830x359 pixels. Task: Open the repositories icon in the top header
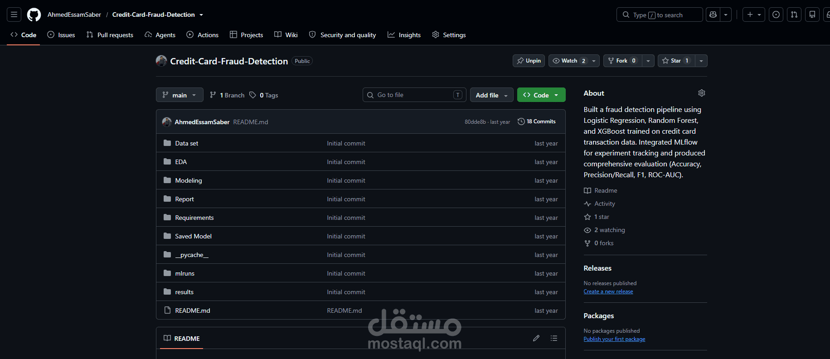pos(812,15)
